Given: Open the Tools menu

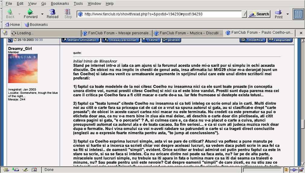Looking at the screenshot, I should pos(78,4).
